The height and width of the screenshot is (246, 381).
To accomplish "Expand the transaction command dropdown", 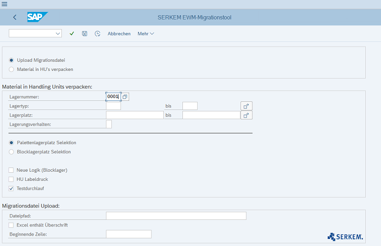I will 58,33.
